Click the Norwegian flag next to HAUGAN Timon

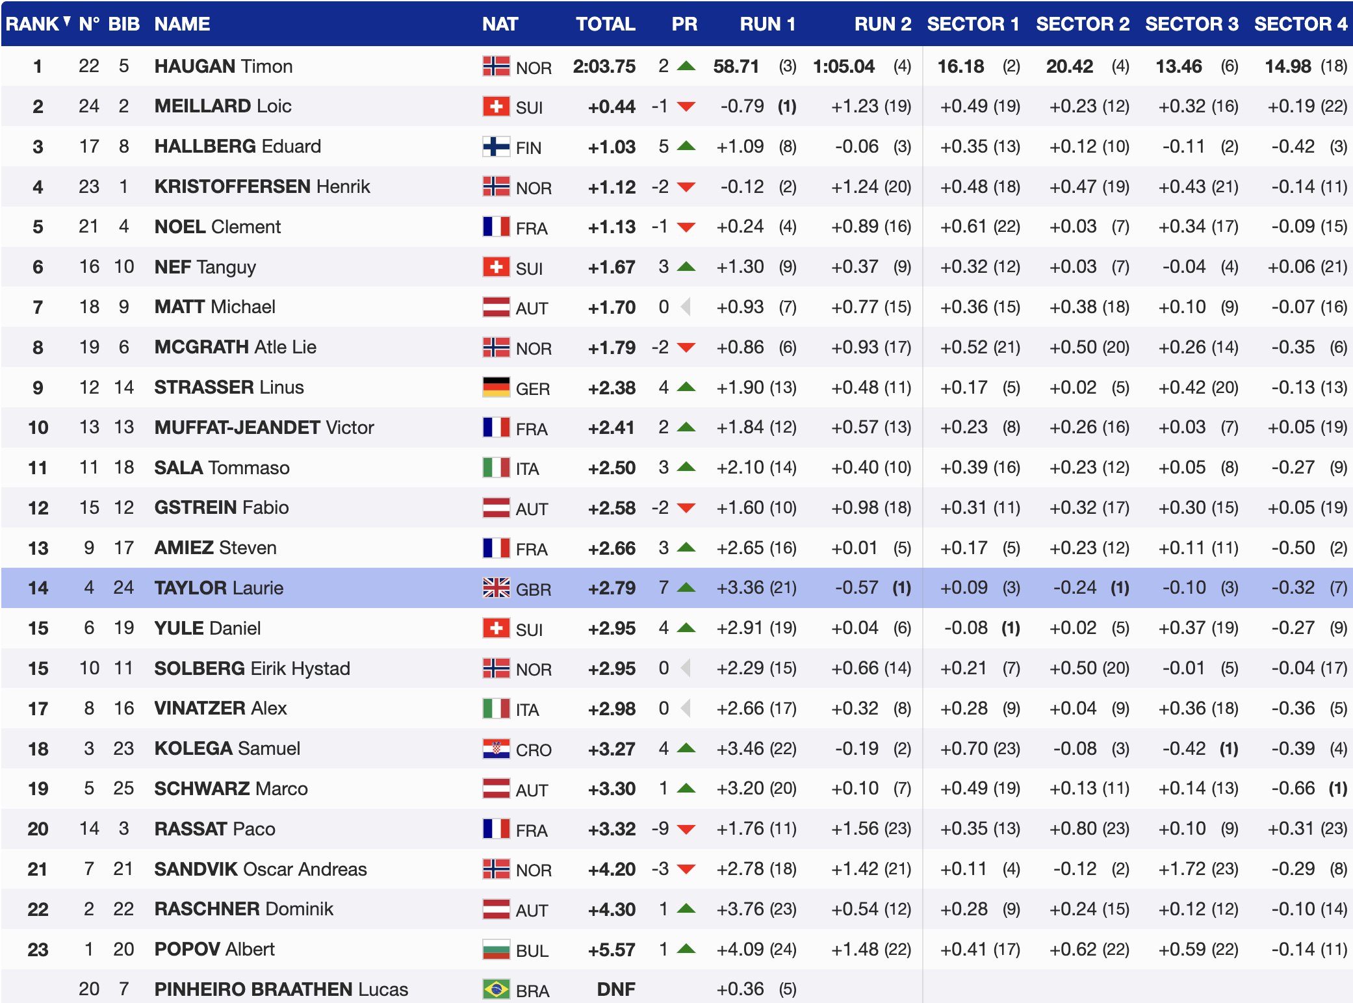[496, 66]
